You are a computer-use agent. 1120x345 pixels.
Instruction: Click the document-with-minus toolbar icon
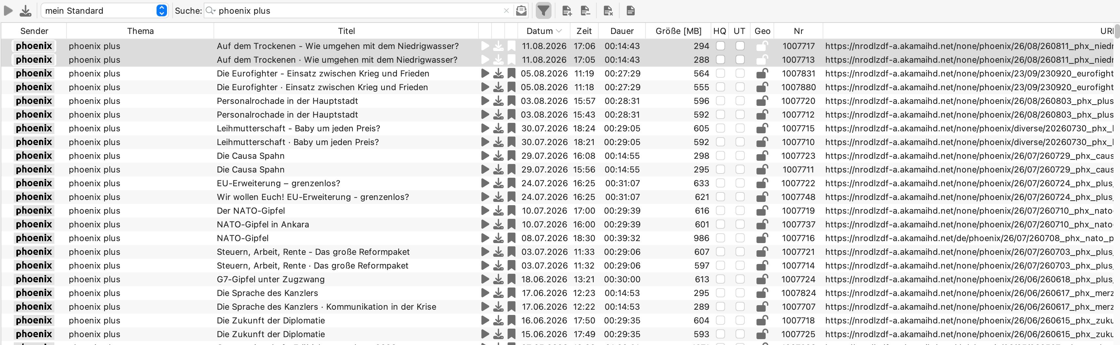585,10
